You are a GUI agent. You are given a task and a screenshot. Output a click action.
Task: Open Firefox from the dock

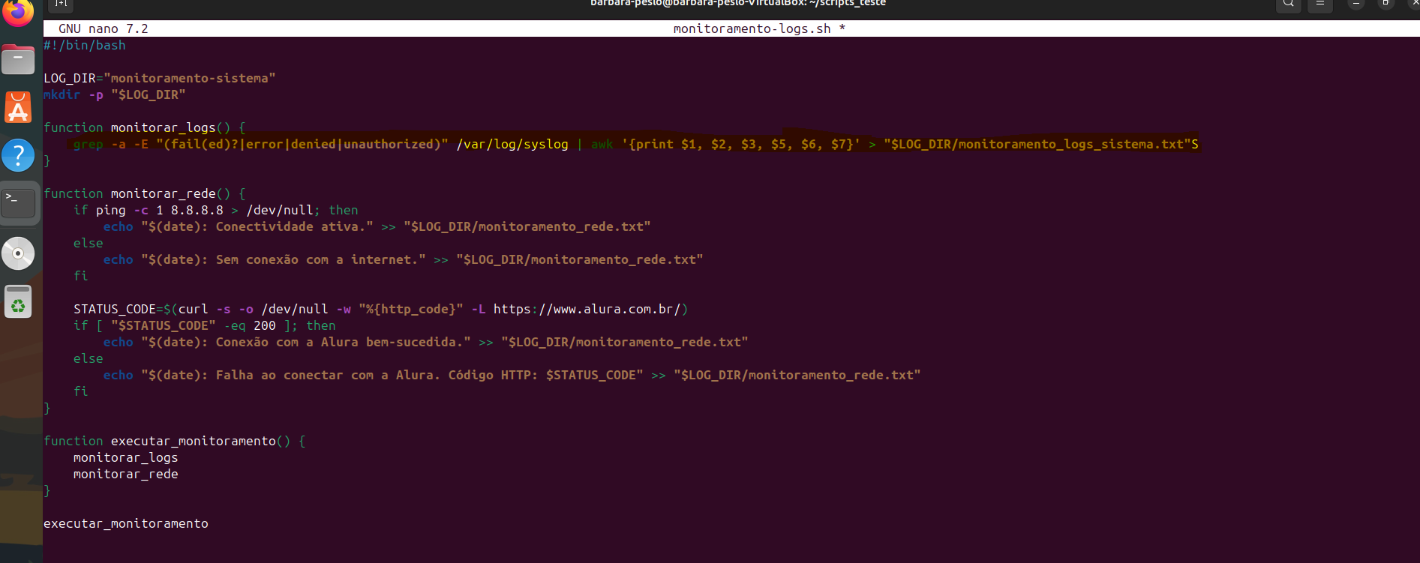click(18, 12)
